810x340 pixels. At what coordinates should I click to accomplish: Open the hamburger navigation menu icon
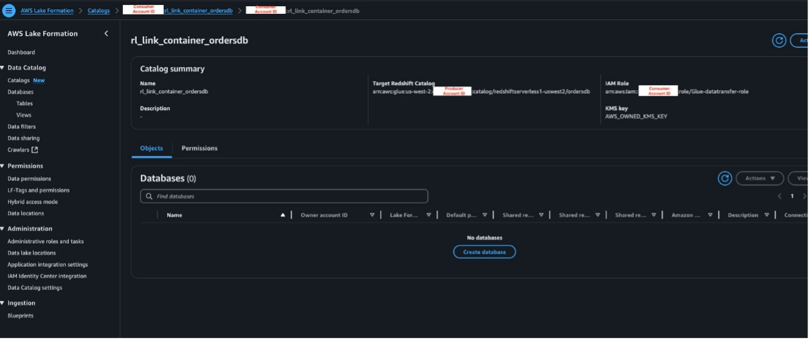point(9,11)
